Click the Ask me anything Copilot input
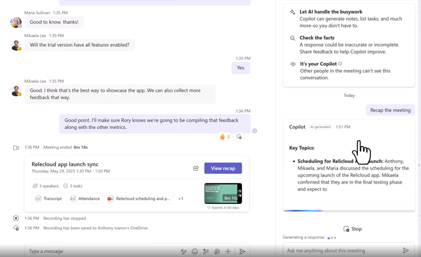The height and width of the screenshot is (257, 421). [x=342, y=250]
